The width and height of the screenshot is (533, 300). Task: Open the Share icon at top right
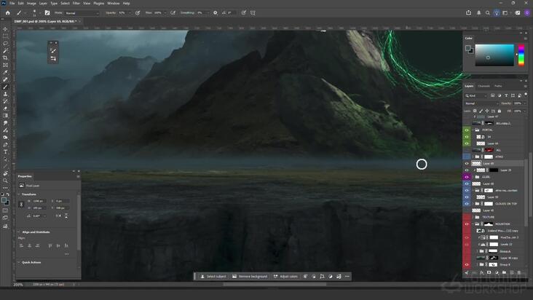coord(468,13)
